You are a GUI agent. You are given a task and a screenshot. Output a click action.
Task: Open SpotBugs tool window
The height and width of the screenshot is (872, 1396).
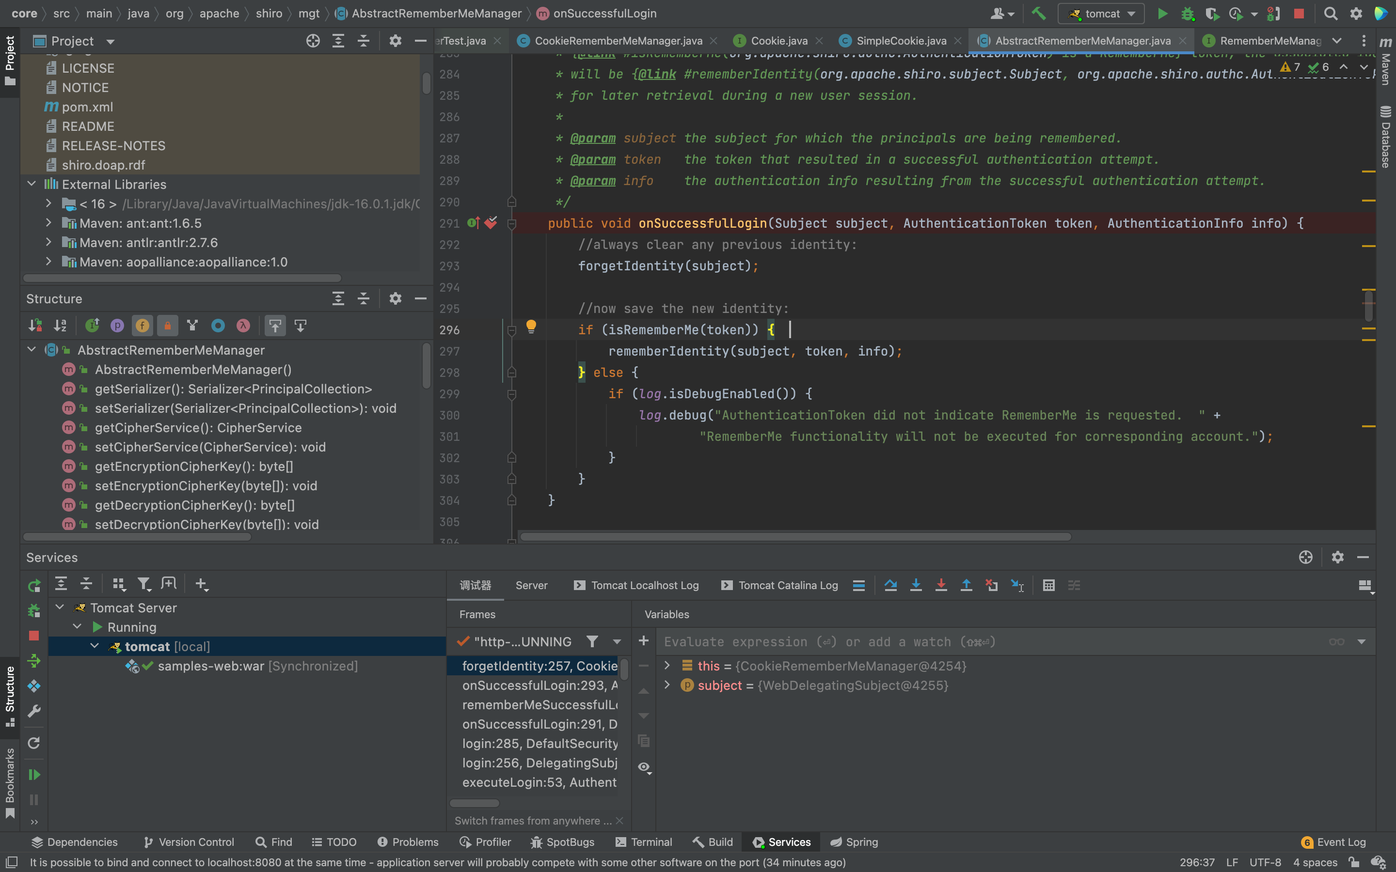click(x=562, y=842)
